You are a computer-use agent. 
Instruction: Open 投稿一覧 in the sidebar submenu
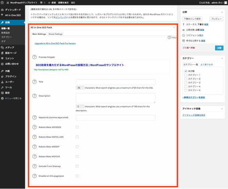coord(5,28)
